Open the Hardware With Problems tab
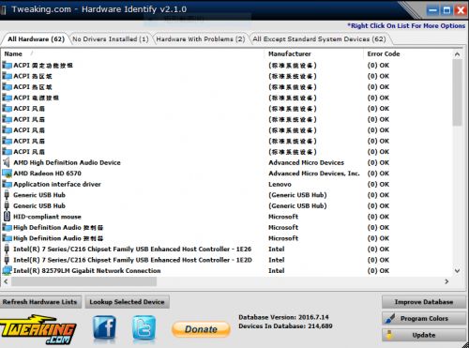The height and width of the screenshot is (348, 469). point(201,39)
